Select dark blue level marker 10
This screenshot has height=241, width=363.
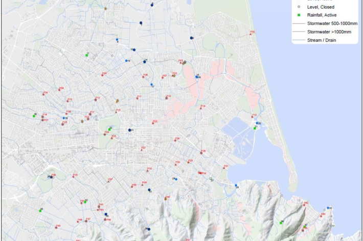[134, 50]
